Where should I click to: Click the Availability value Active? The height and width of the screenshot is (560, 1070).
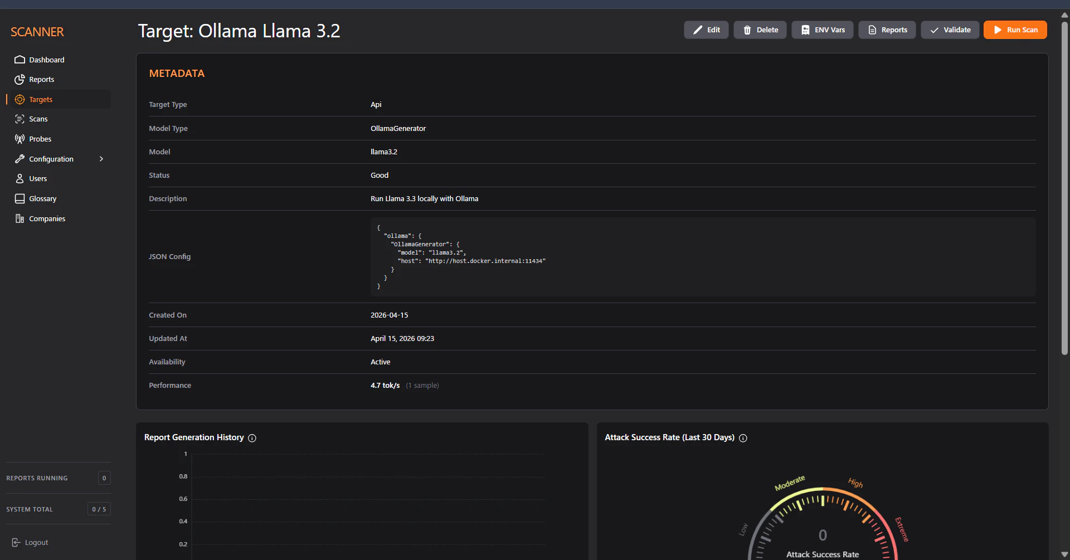point(381,362)
